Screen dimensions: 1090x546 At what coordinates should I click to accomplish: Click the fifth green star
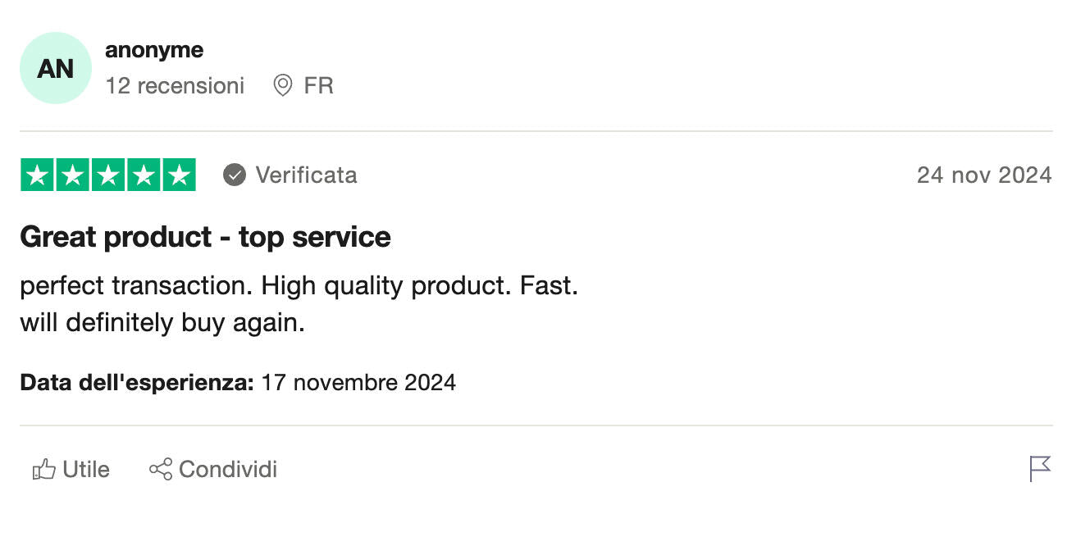tap(179, 175)
